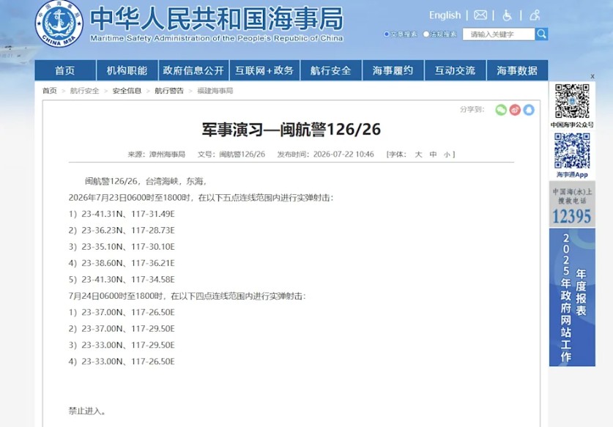Click the China MSA anchor logo
Screen dimensions: 613x427
[x=59, y=23]
